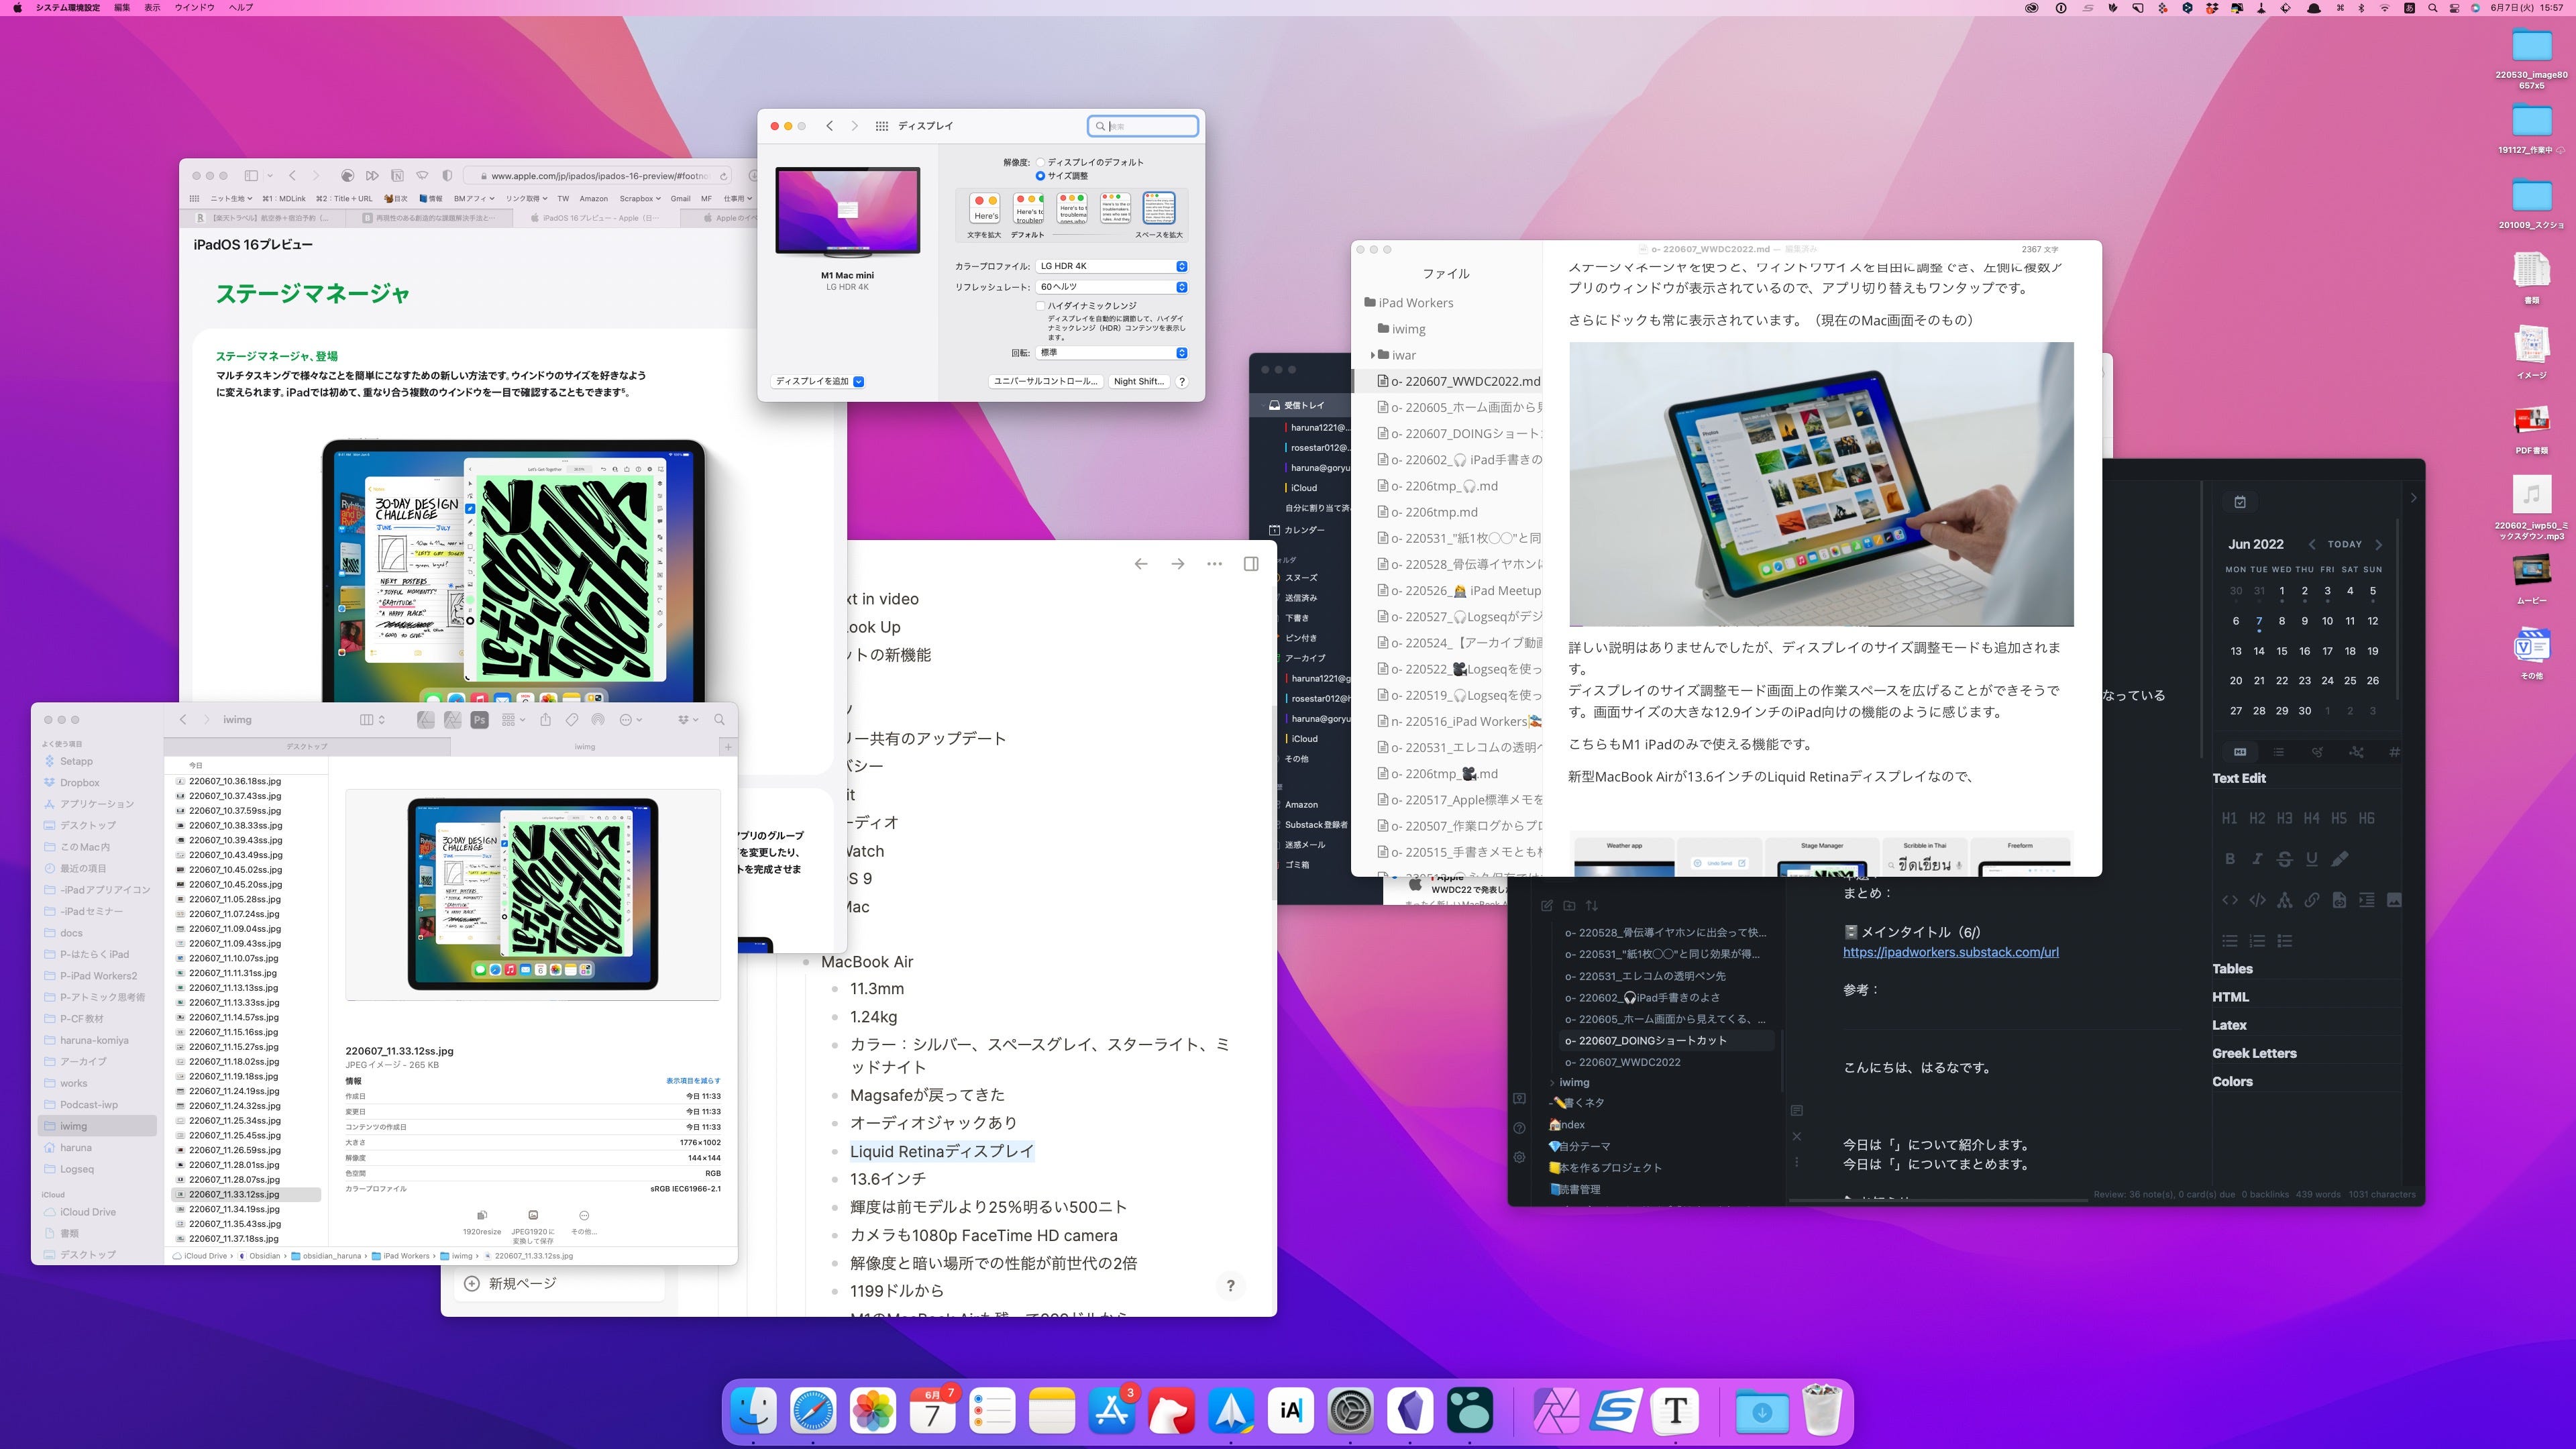Open the 回転 rotation dropdown
Image resolution: width=2576 pixels, height=1449 pixels.
[1111, 353]
